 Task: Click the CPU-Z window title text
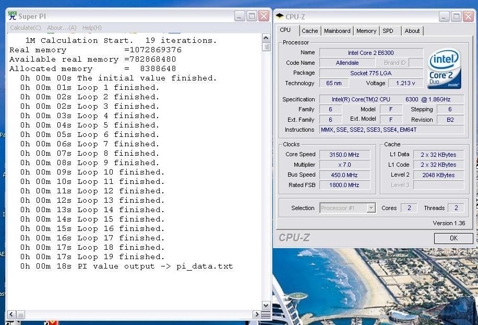pyautogui.click(x=295, y=17)
